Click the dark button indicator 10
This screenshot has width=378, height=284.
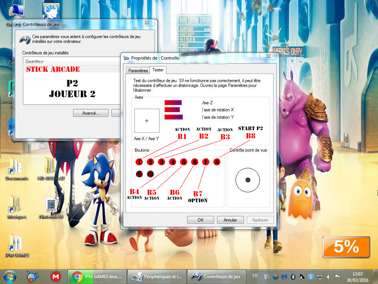[150, 174]
